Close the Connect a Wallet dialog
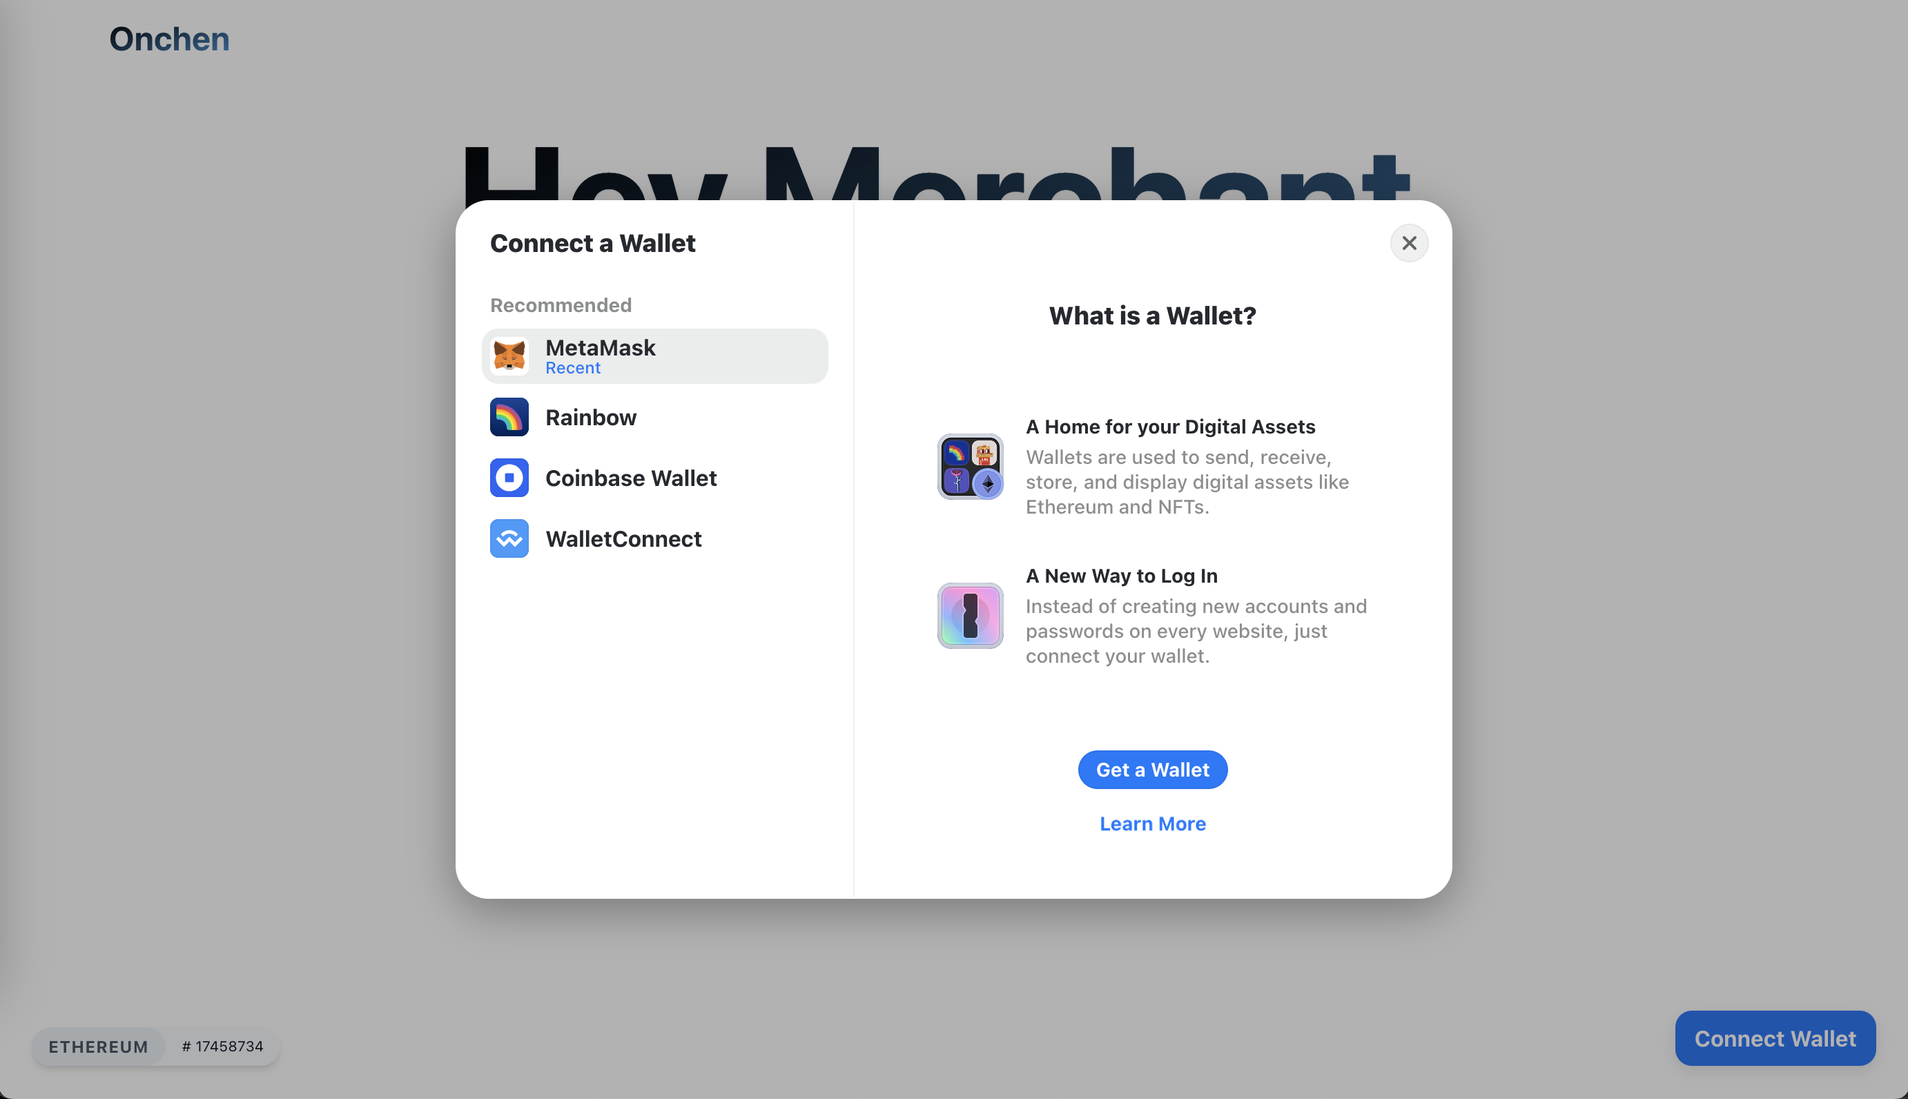Image resolution: width=1908 pixels, height=1099 pixels. click(1409, 243)
